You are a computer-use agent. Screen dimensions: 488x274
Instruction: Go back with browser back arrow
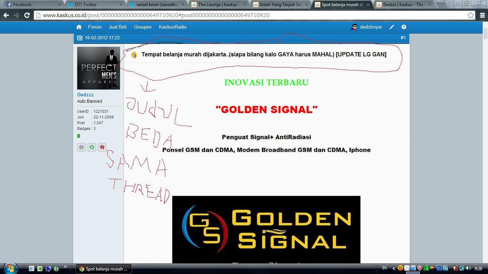[6, 15]
